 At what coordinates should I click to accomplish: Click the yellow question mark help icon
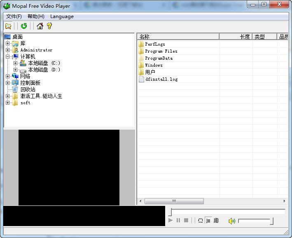(x=49, y=26)
